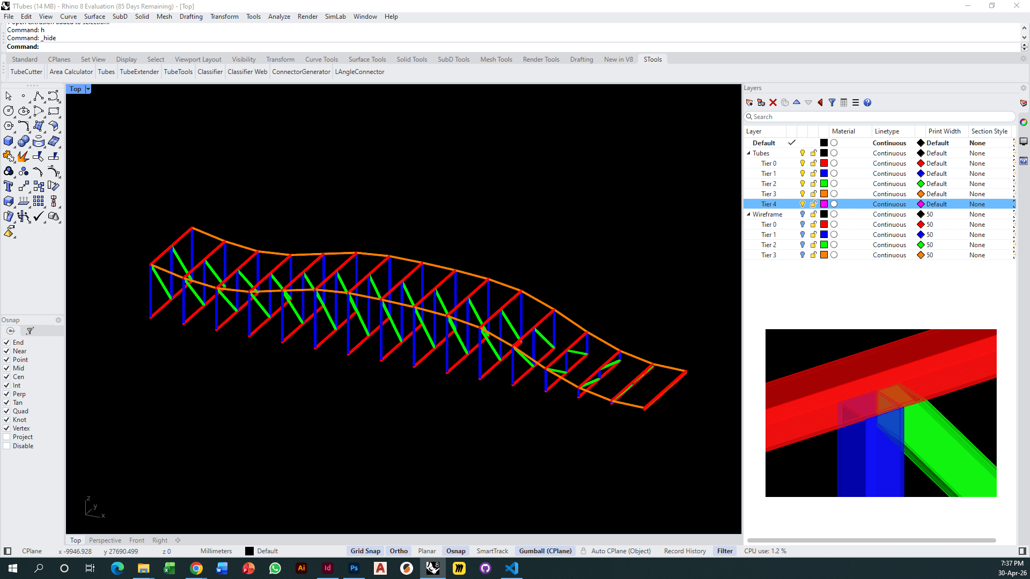
Task: Select the Box solid tool
Action: point(9,141)
